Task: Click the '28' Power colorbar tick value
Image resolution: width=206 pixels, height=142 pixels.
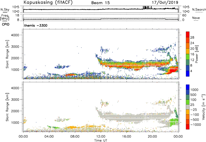Action: coord(192,37)
